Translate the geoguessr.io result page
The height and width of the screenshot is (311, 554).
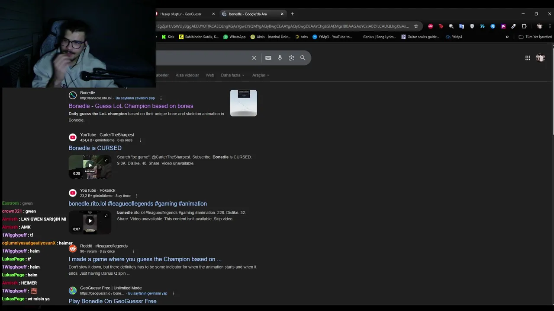point(148,293)
